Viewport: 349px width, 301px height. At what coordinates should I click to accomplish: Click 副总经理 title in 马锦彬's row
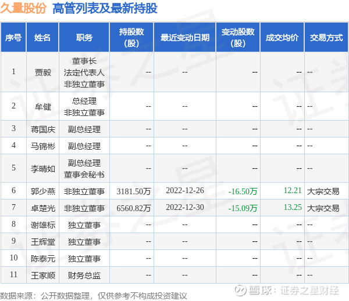[x=84, y=146]
